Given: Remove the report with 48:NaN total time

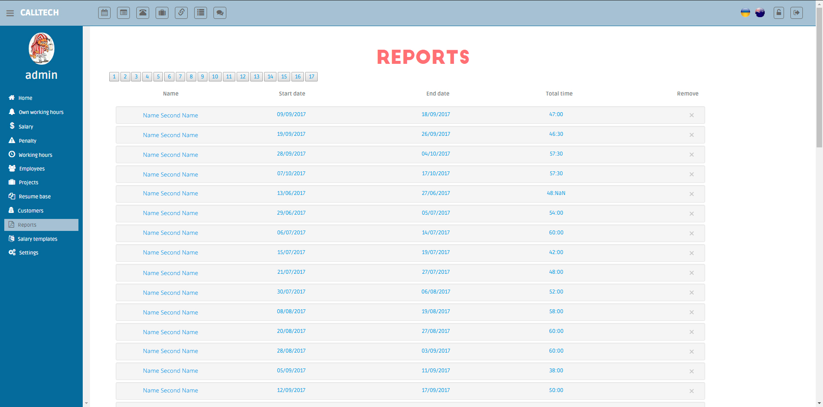Looking at the screenshot, I should [691, 194].
